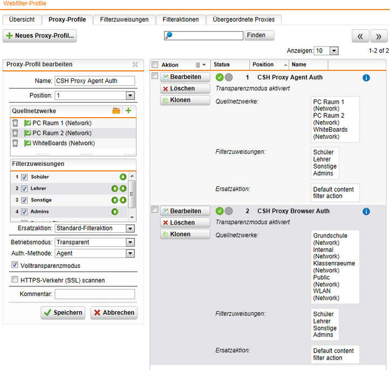Screen dimensions: 390x370
Task: Click Neues Proxy-Profil button
Action: tap(40, 36)
